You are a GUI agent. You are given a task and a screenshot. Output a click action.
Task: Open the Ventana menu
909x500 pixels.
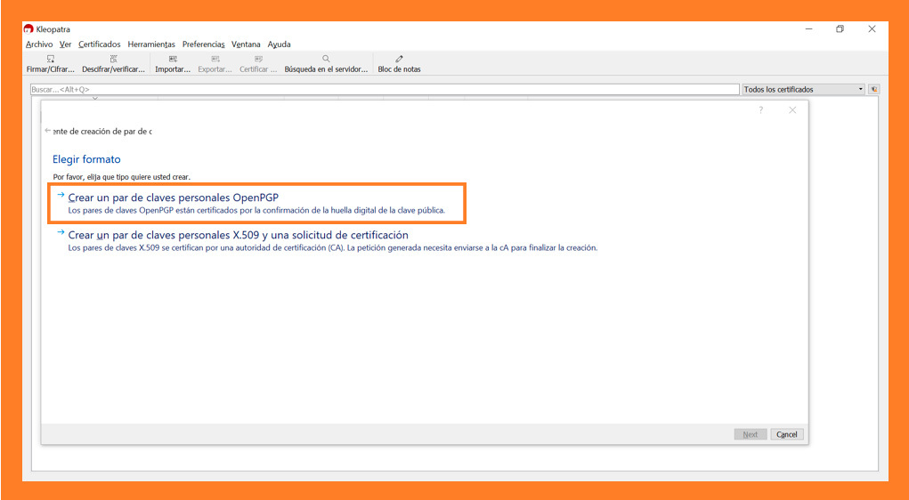click(x=246, y=44)
